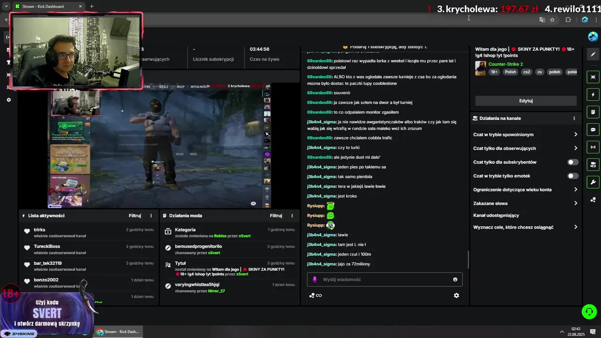Image resolution: width=601 pixels, height=338 pixels.
Task: Click the three-dots cluster icon in right sidebar
Action: (x=593, y=200)
